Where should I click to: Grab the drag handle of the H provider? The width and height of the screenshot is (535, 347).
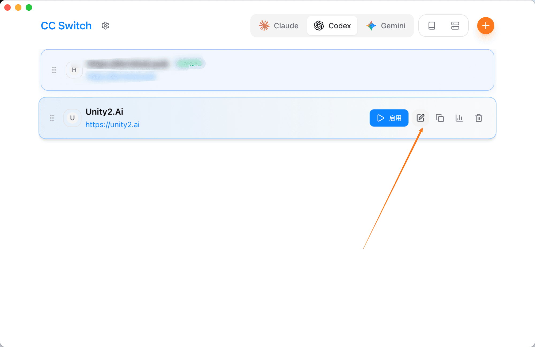tap(54, 70)
